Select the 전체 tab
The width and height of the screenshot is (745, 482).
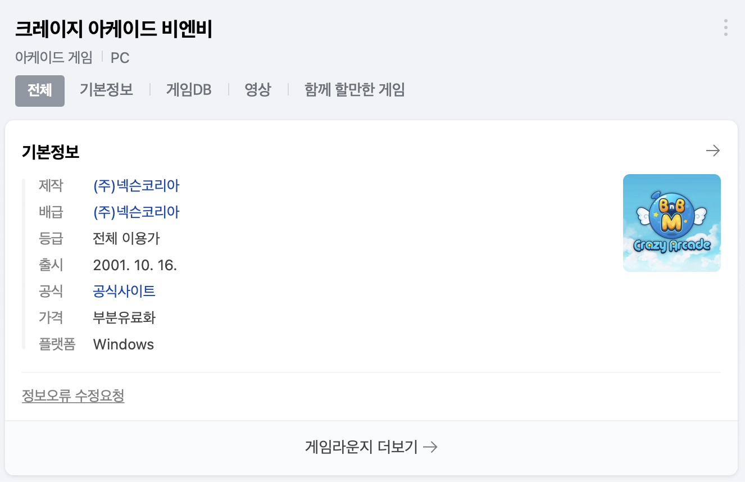click(x=40, y=90)
